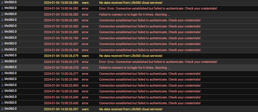
Task: Select the first 'Failed to connect or to login for 6 times' message
Action: click(134, 14)
